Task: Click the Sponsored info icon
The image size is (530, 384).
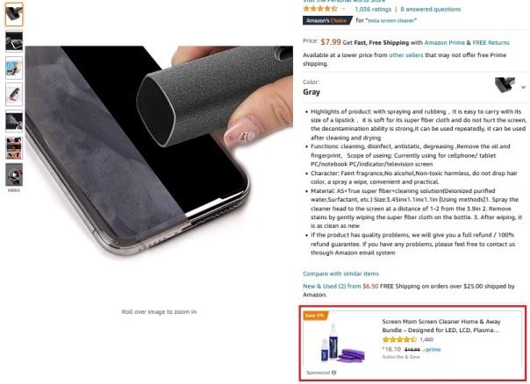Action: click(334, 373)
